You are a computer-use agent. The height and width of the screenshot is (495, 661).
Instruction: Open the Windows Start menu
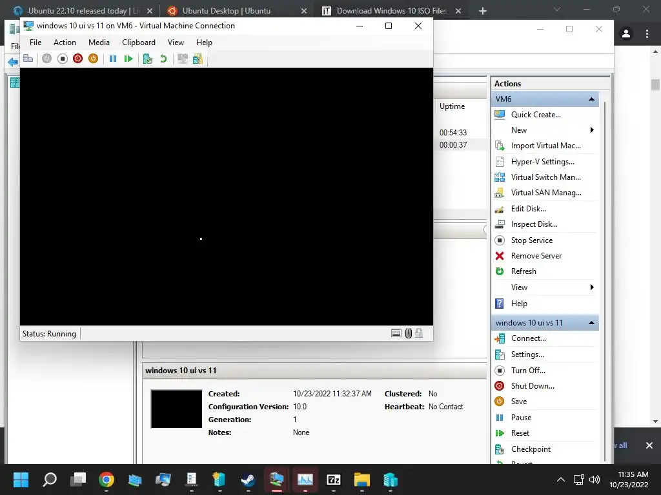click(21, 479)
